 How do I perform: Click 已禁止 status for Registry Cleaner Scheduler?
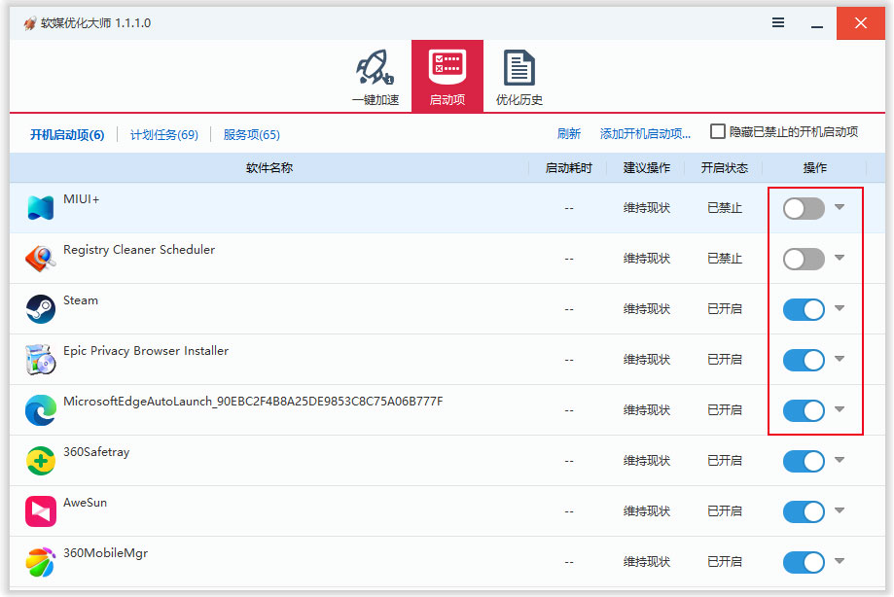tap(724, 259)
